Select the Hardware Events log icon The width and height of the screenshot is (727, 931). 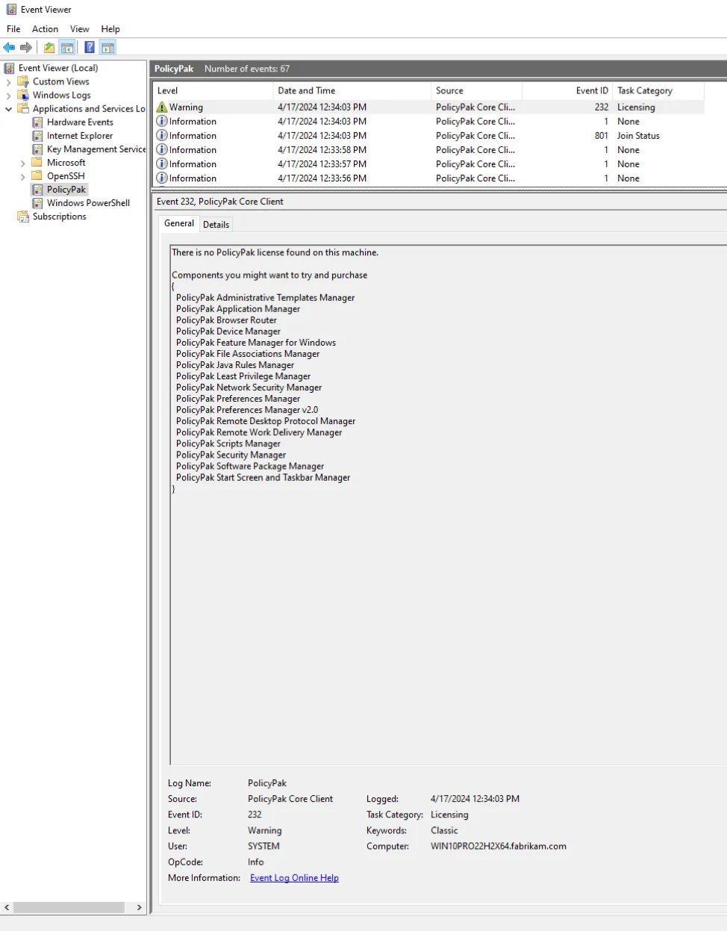tap(37, 122)
